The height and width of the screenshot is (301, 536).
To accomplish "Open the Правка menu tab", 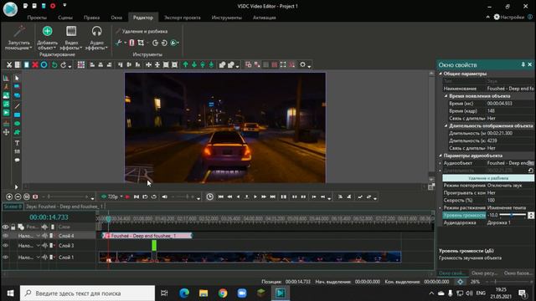I will (x=91, y=18).
